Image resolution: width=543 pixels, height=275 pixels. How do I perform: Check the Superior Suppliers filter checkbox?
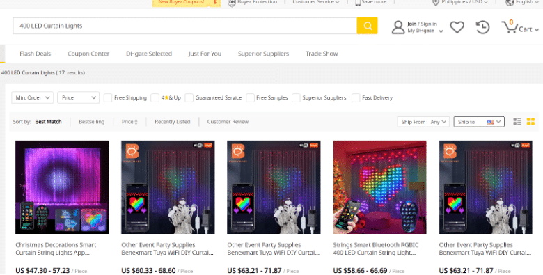point(296,97)
